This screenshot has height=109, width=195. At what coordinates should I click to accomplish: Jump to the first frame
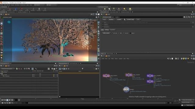(2, 100)
